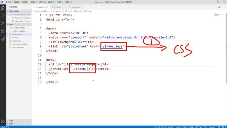Place cursor in the webpack title tag on line 7
227x128 pixels.
point(72,42)
